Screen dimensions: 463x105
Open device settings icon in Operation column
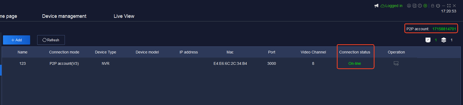[396, 63]
